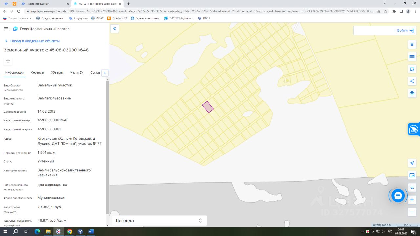Open Microsoft Edge from the taskbar
This screenshot has height=236, width=420.
[x=37, y=232]
